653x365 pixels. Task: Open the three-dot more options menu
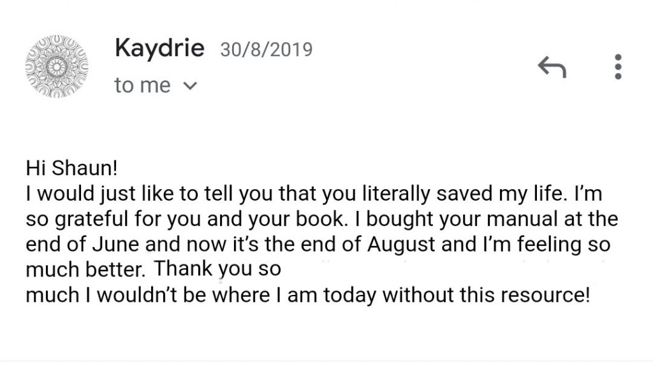(617, 67)
